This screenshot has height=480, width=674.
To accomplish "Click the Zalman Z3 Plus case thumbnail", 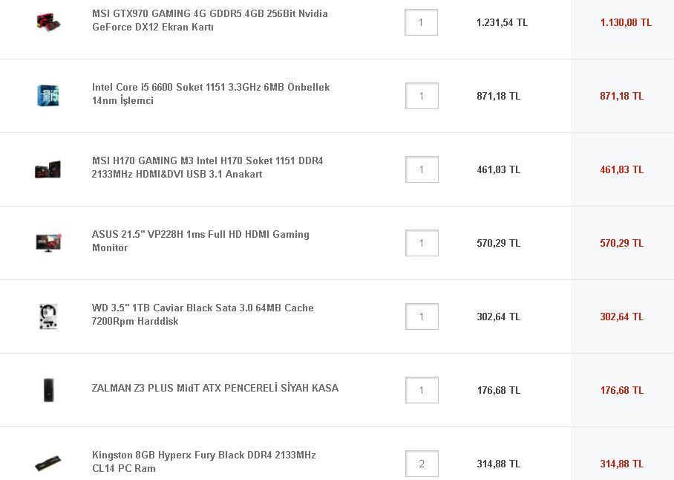I will click(x=48, y=389).
